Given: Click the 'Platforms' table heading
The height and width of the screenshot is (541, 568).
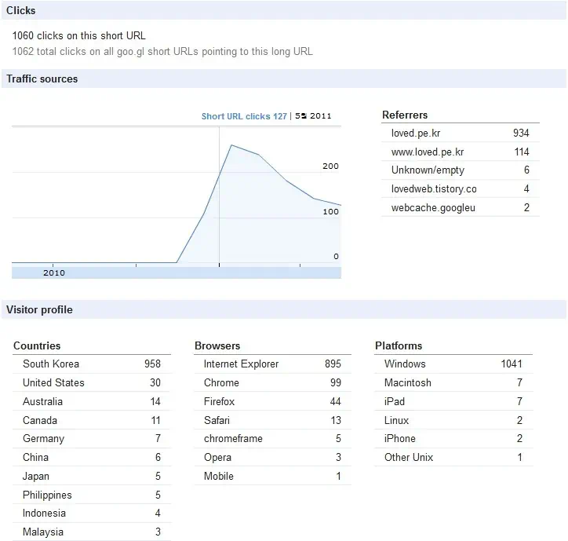Looking at the screenshot, I should [399, 345].
